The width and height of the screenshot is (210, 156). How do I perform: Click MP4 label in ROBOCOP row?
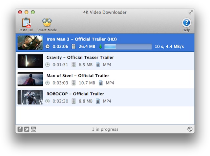107,101
